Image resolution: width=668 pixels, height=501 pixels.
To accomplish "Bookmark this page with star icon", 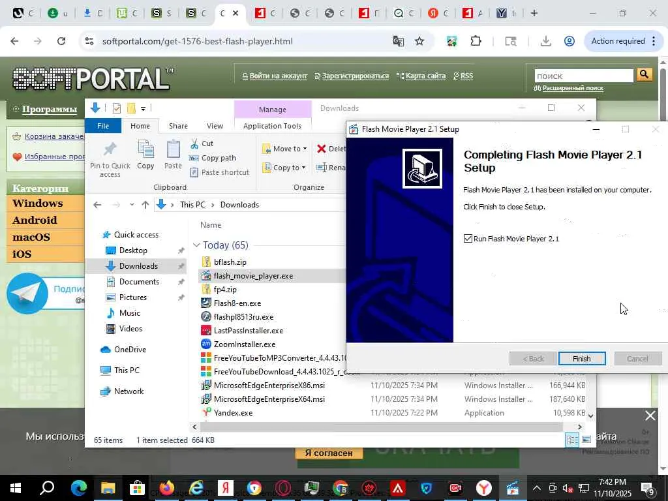I will (x=419, y=41).
